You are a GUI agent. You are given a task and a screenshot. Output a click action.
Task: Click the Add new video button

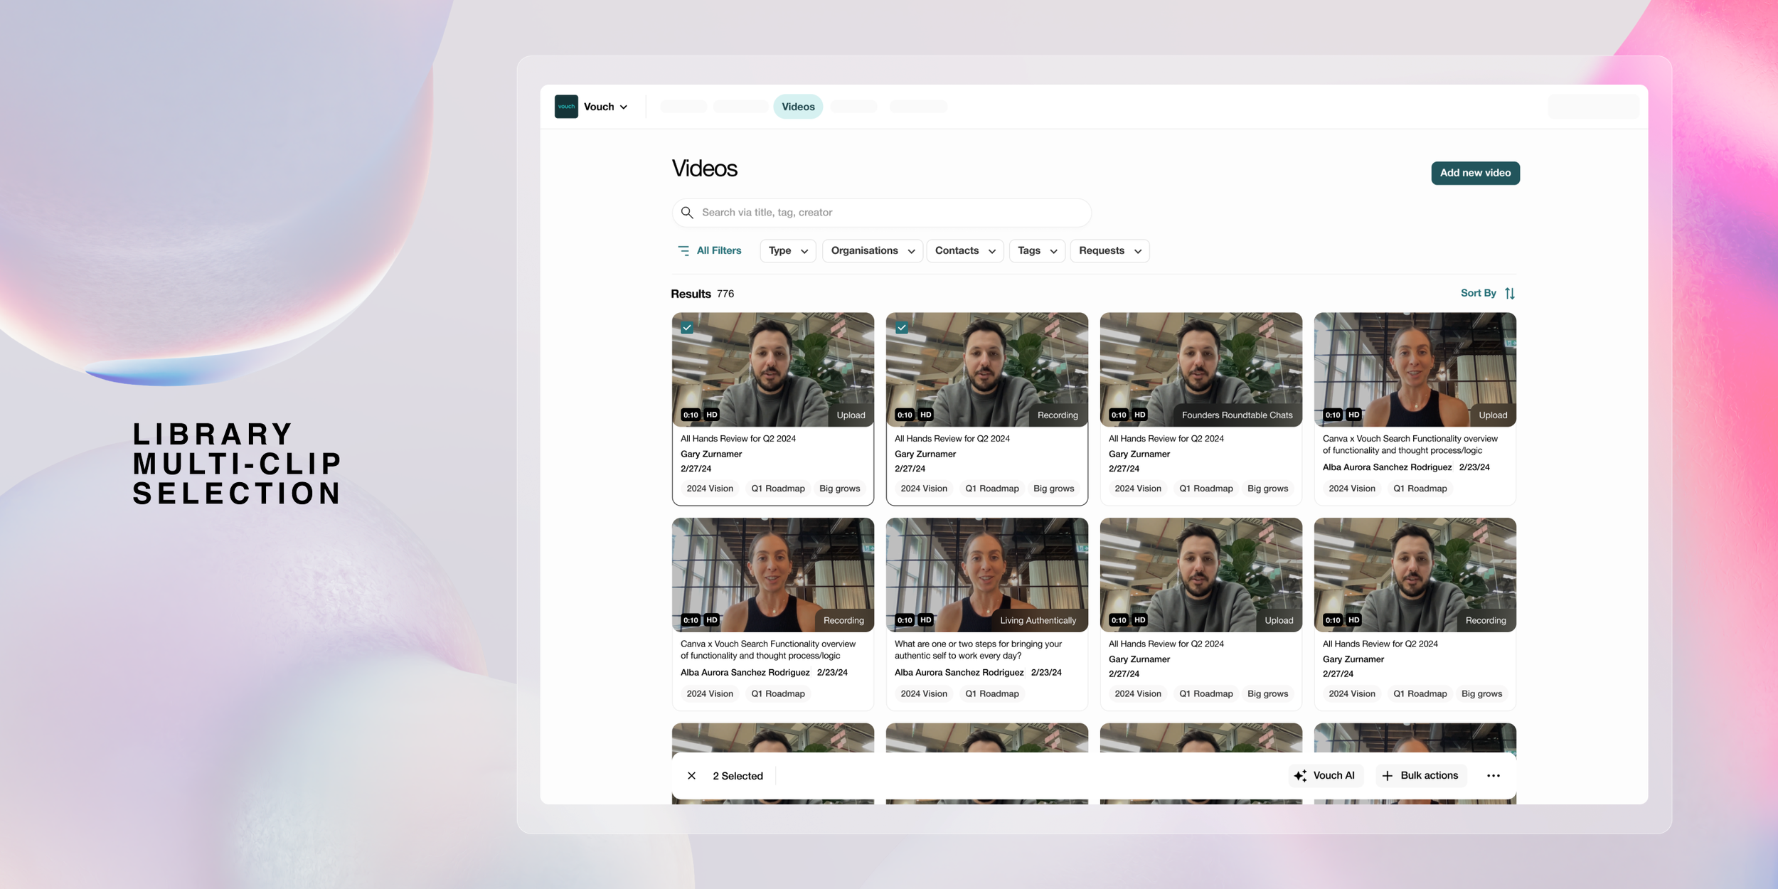1475,173
